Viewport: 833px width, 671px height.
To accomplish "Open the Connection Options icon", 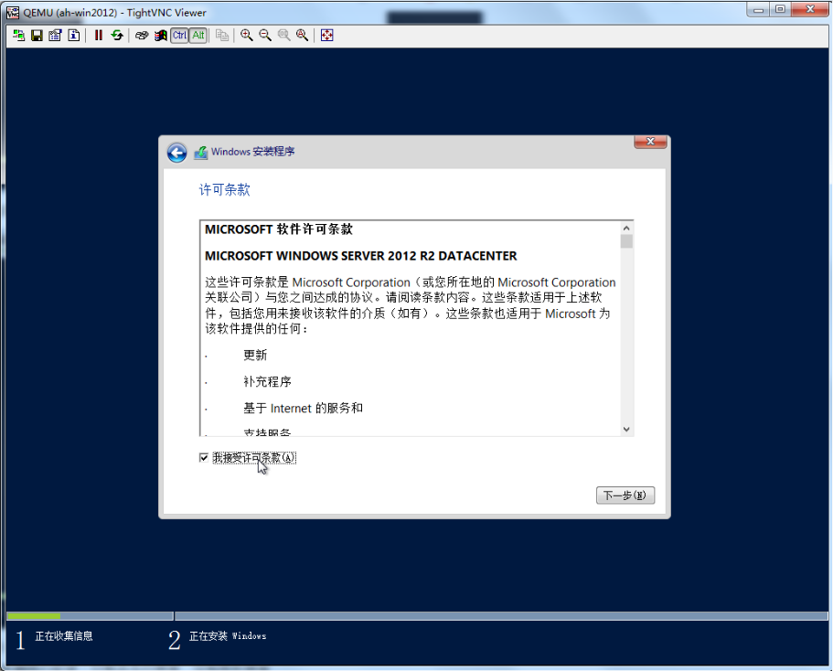I will coord(55,36).
